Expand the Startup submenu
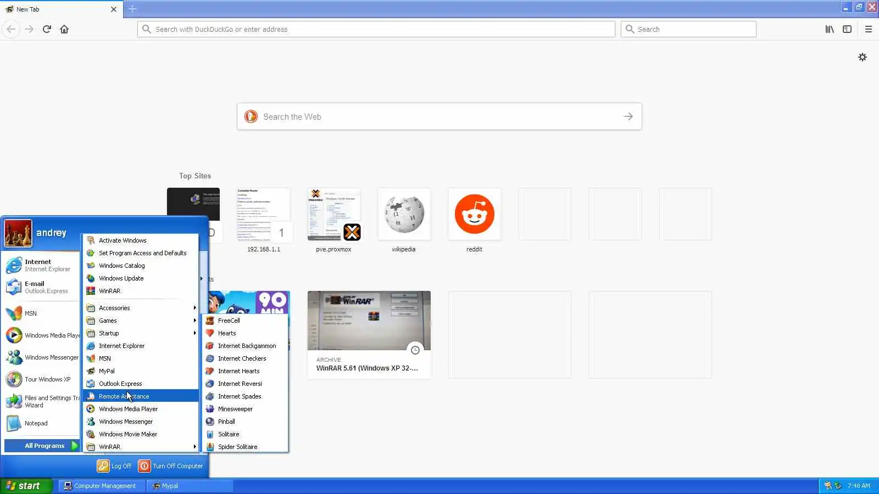This screenshot has height=494, width=879. click(x=141, y=333)
